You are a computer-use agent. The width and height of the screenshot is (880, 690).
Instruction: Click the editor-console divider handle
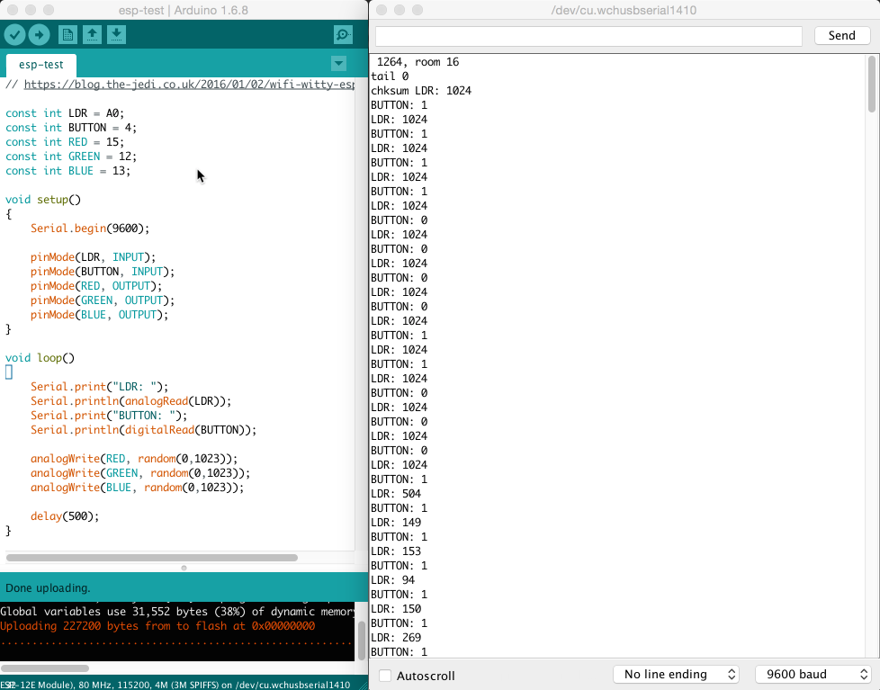(x=184, y=568)
